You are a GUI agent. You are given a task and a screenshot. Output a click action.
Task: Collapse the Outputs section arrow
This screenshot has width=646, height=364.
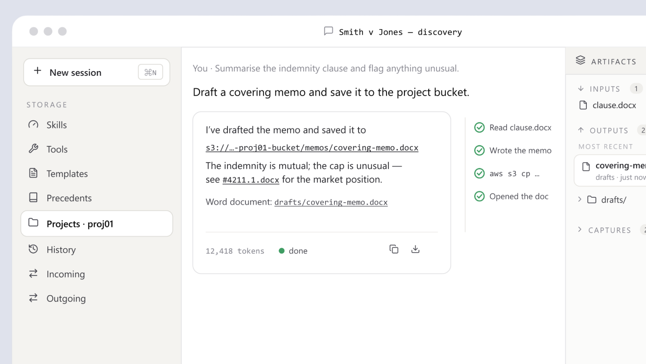[x=581, y=130]
